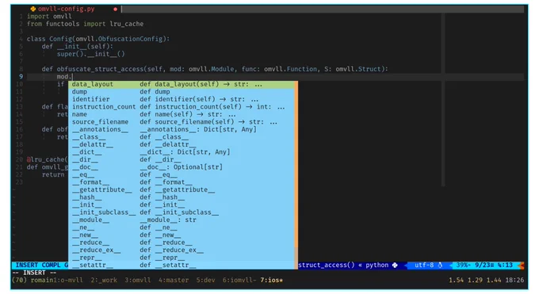Click 'obfuscate_struct_access' function name
This screenshot has width=539, height=294.
100,69
